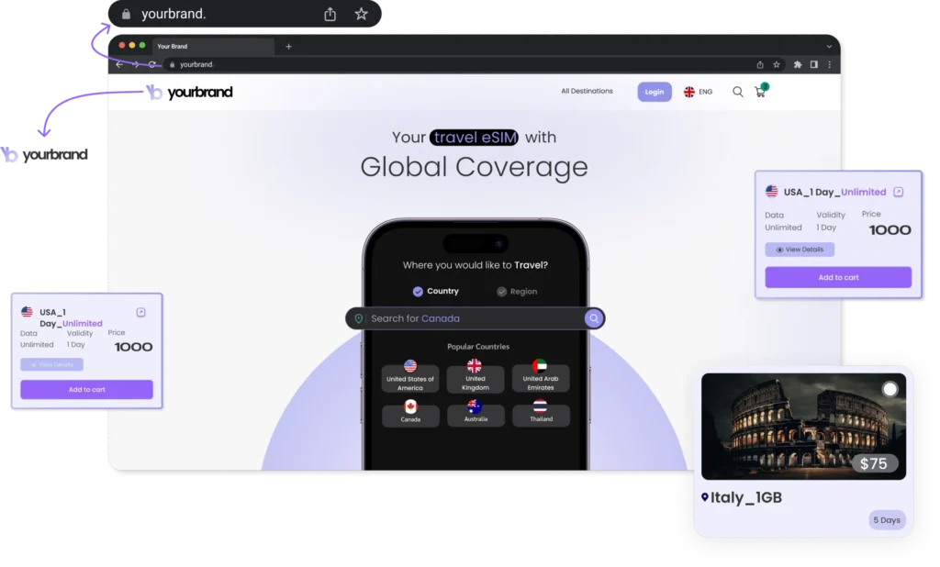Viewport: 940px width, 567px height.
Task: Click the Popular Countries label
Action: click(477, 347)
